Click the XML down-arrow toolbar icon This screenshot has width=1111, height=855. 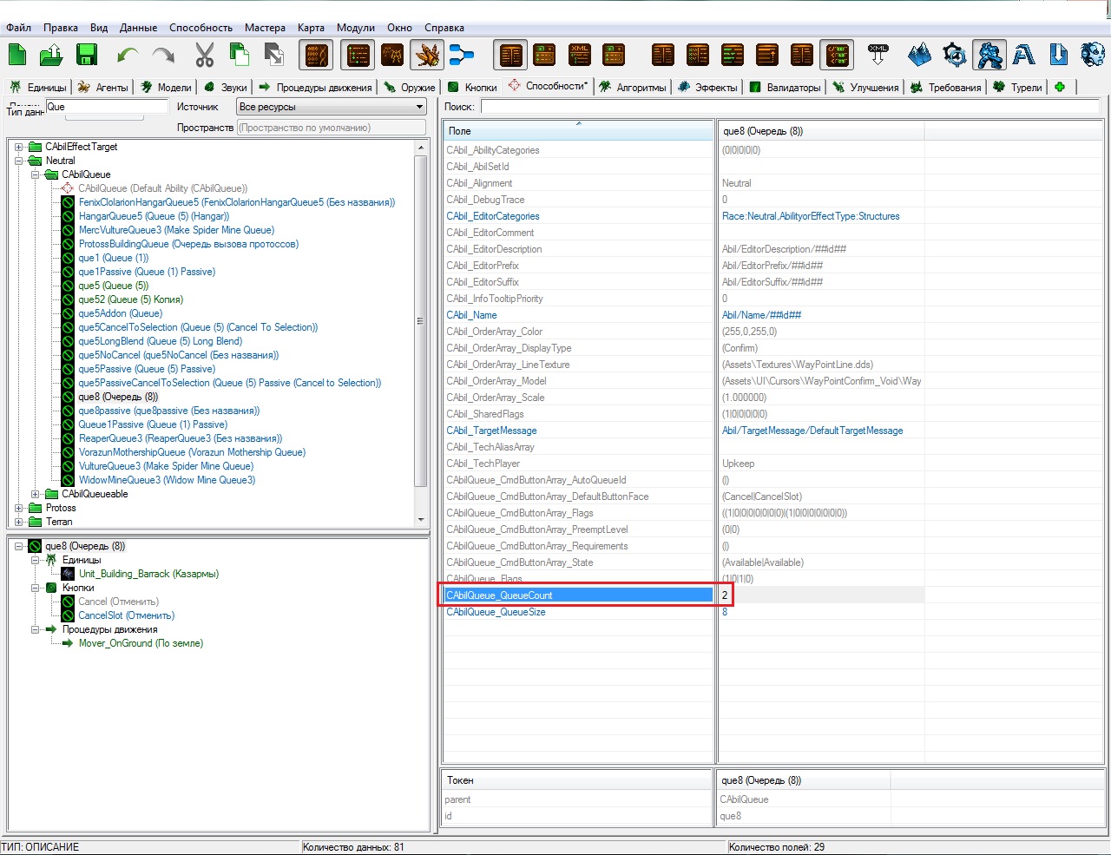click(x=878, y=55)
